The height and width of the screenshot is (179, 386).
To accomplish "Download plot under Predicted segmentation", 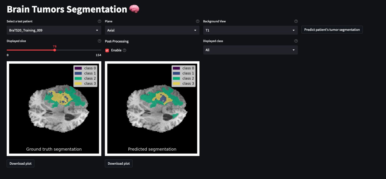I will tap(119, 164).
